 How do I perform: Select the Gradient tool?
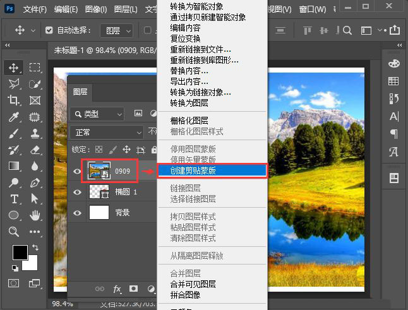point(13,166)
